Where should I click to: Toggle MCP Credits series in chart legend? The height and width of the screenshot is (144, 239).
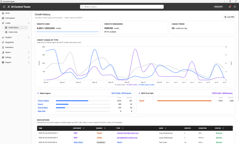tap(132, 85)
